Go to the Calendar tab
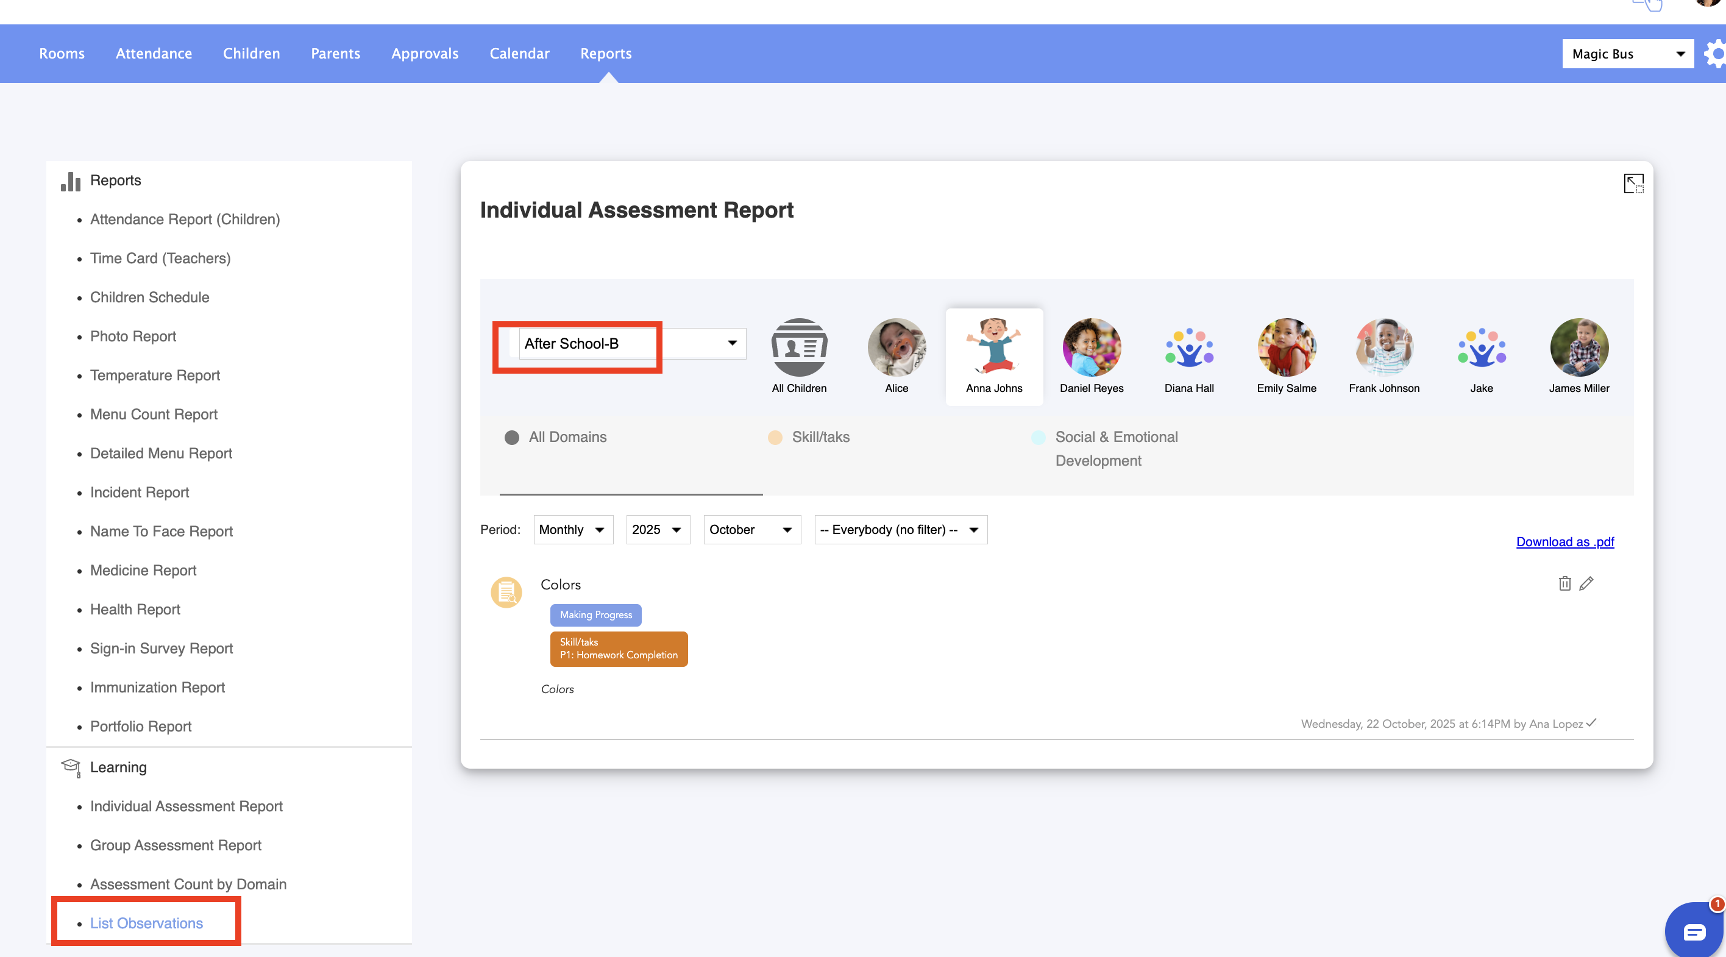1726x957 pixels. (519, 54)
